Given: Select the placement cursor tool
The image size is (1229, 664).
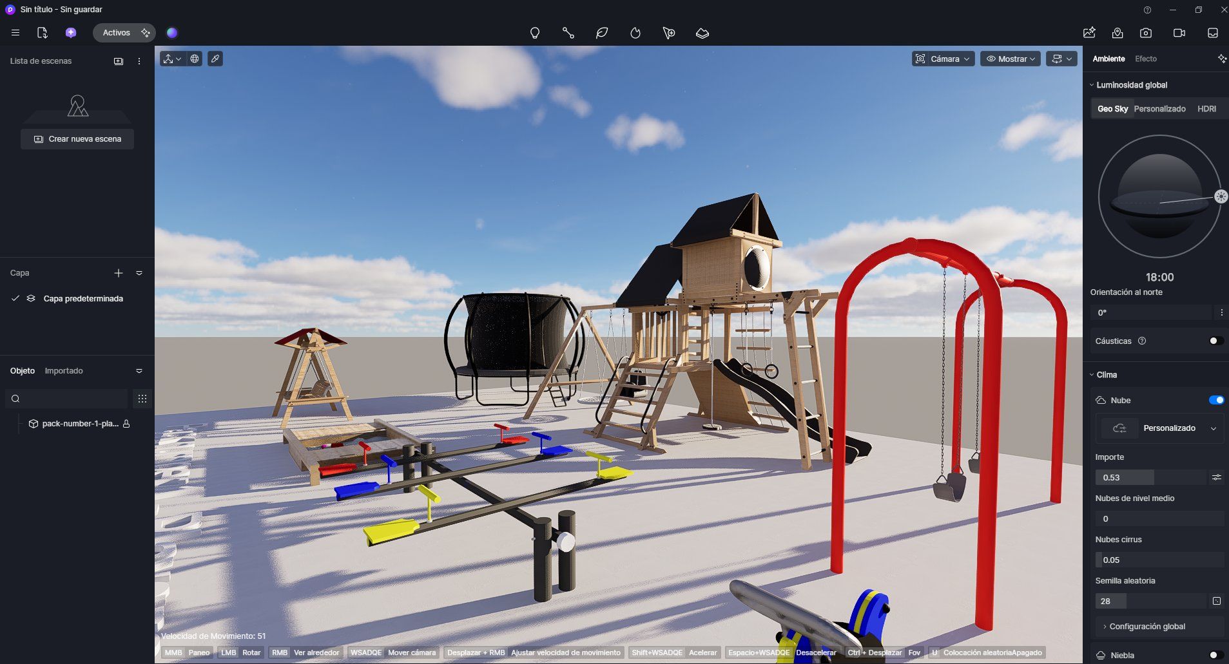Looking at the screenshot, I should (669, 33).
